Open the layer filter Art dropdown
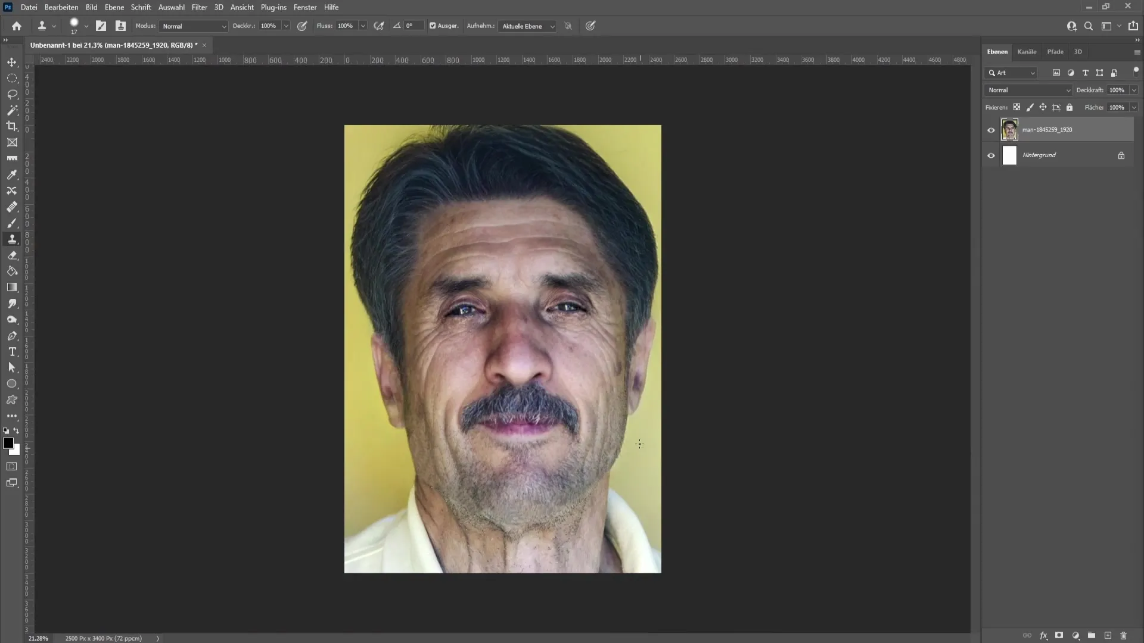The height and width of the screenshot is (643, 1144). click(x=1011, y=73)
